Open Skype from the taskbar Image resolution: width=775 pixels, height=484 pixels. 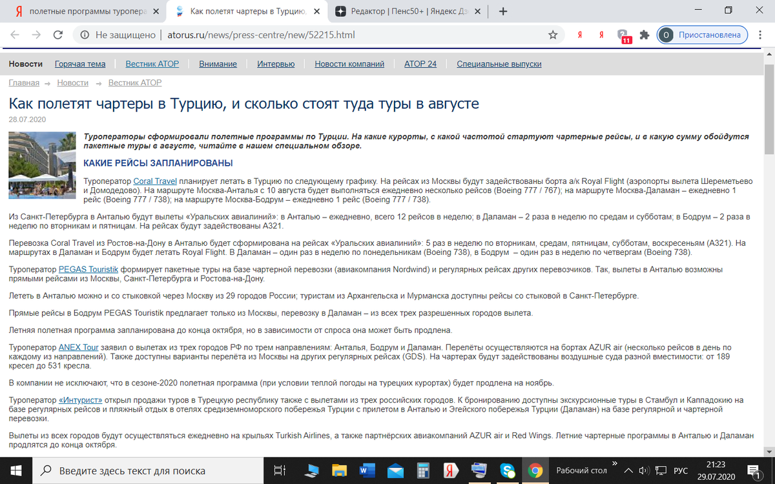[x=507, y=470]
